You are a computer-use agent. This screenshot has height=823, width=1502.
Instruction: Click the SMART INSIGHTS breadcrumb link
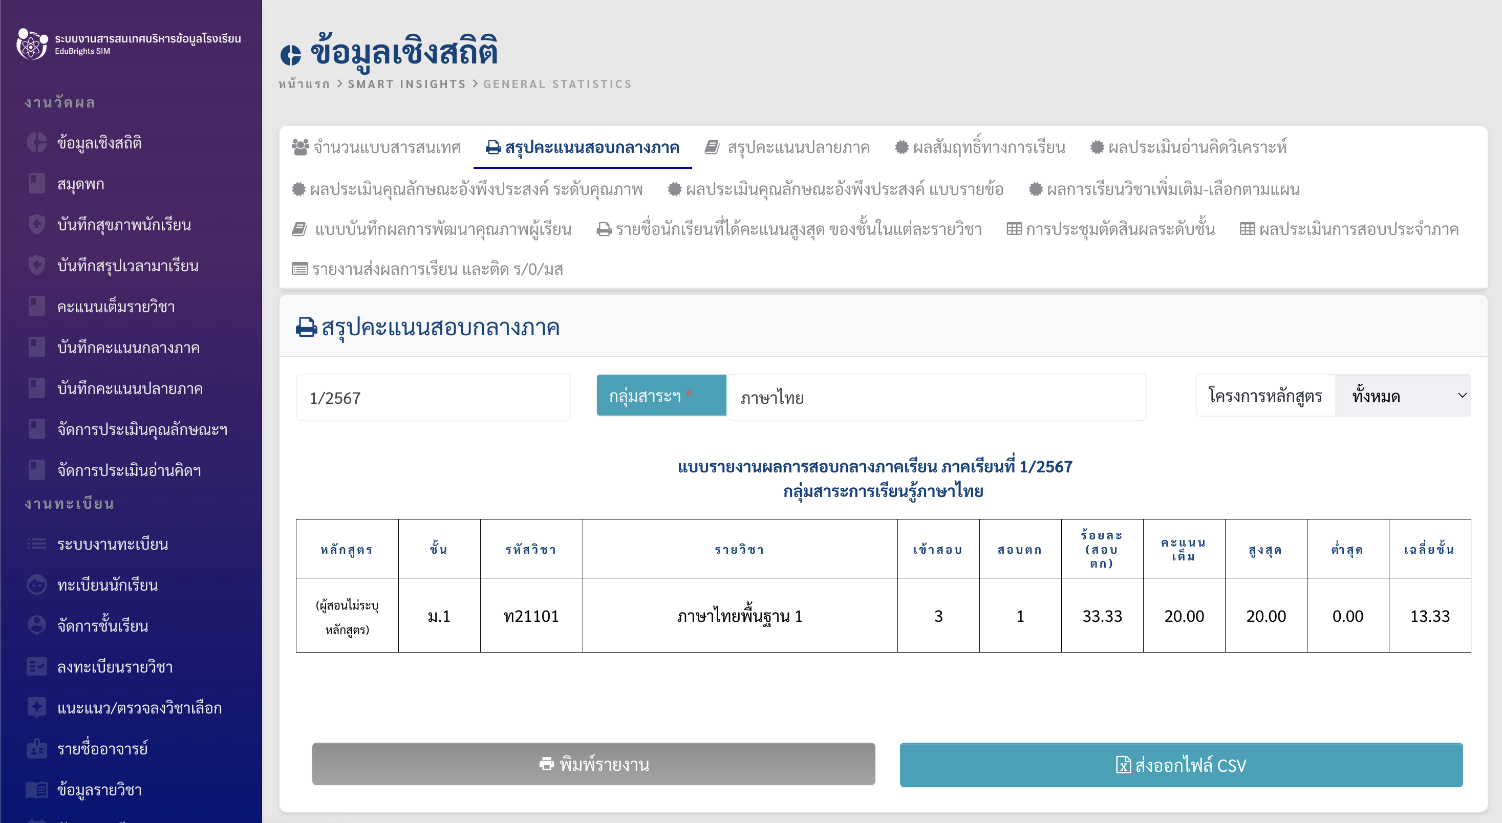[x=406, y=84]
